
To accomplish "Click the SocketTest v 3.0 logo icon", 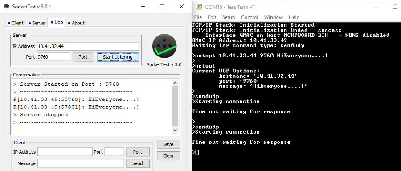I will click(164, 46).
